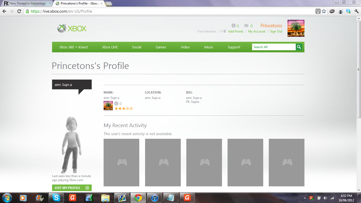Click the palm tree gamerpic in the header

pyautogui.click(x=296, y=28)
